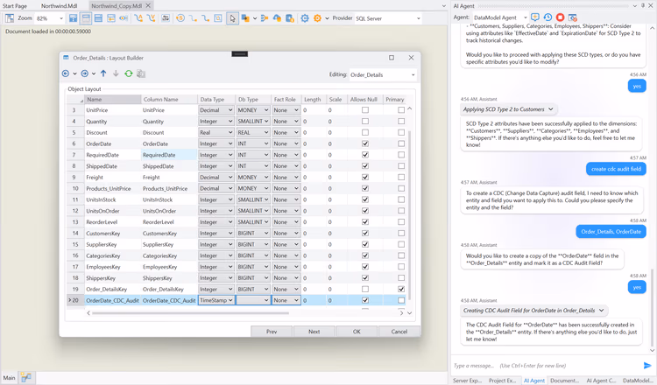Click the orange circled S icon in the toolbar
The height and width of the screenshot is (385, 657).
(x=180, y=18)
